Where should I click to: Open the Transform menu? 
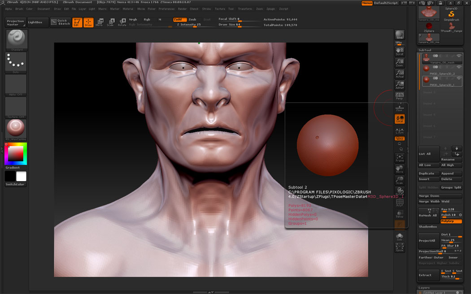[245, 9]
